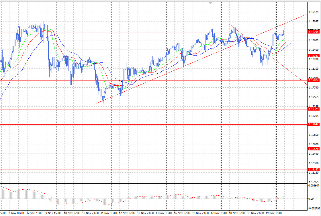Click the 1.18100 price scale value

[x=314, y=69]
